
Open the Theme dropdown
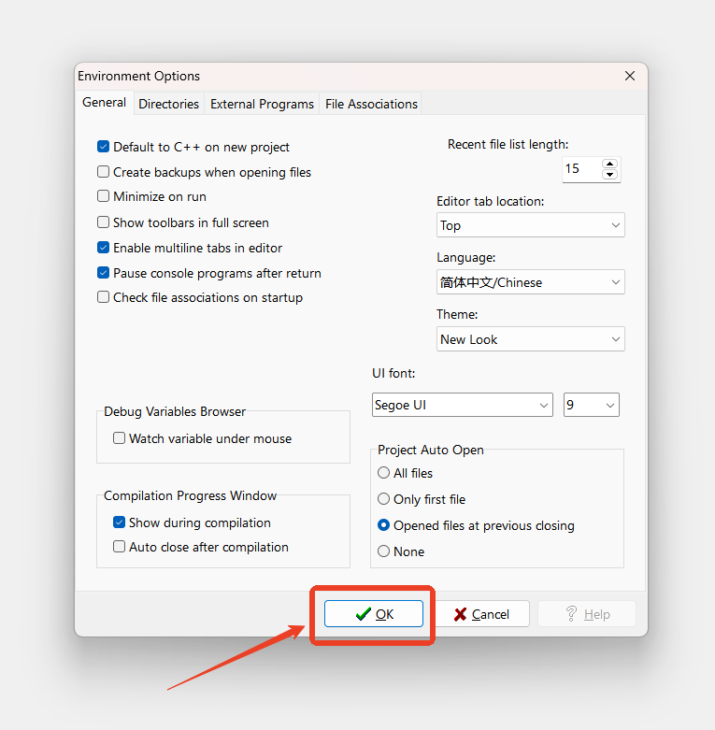[531, 339]
